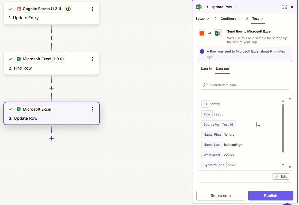The height and width of the screenshot is (205, 299).
Task: Select the Name_Last field label
Action: point(212,145)
